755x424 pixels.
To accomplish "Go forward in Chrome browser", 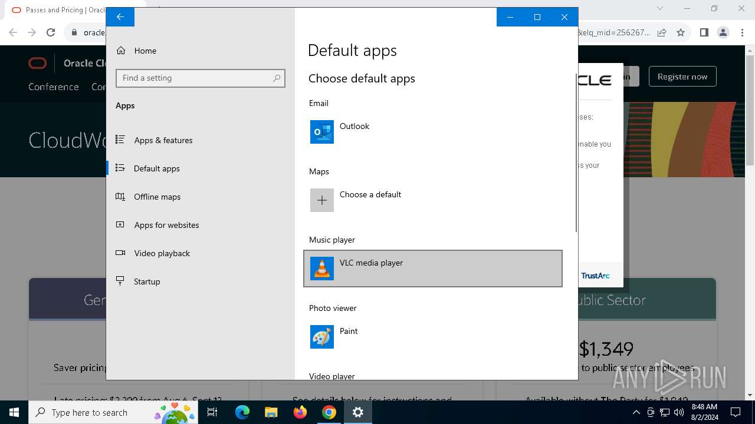I will click(32, 33).
